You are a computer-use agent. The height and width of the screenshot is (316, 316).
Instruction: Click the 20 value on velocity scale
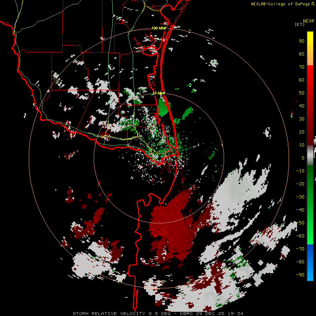[x=302, y=132]
